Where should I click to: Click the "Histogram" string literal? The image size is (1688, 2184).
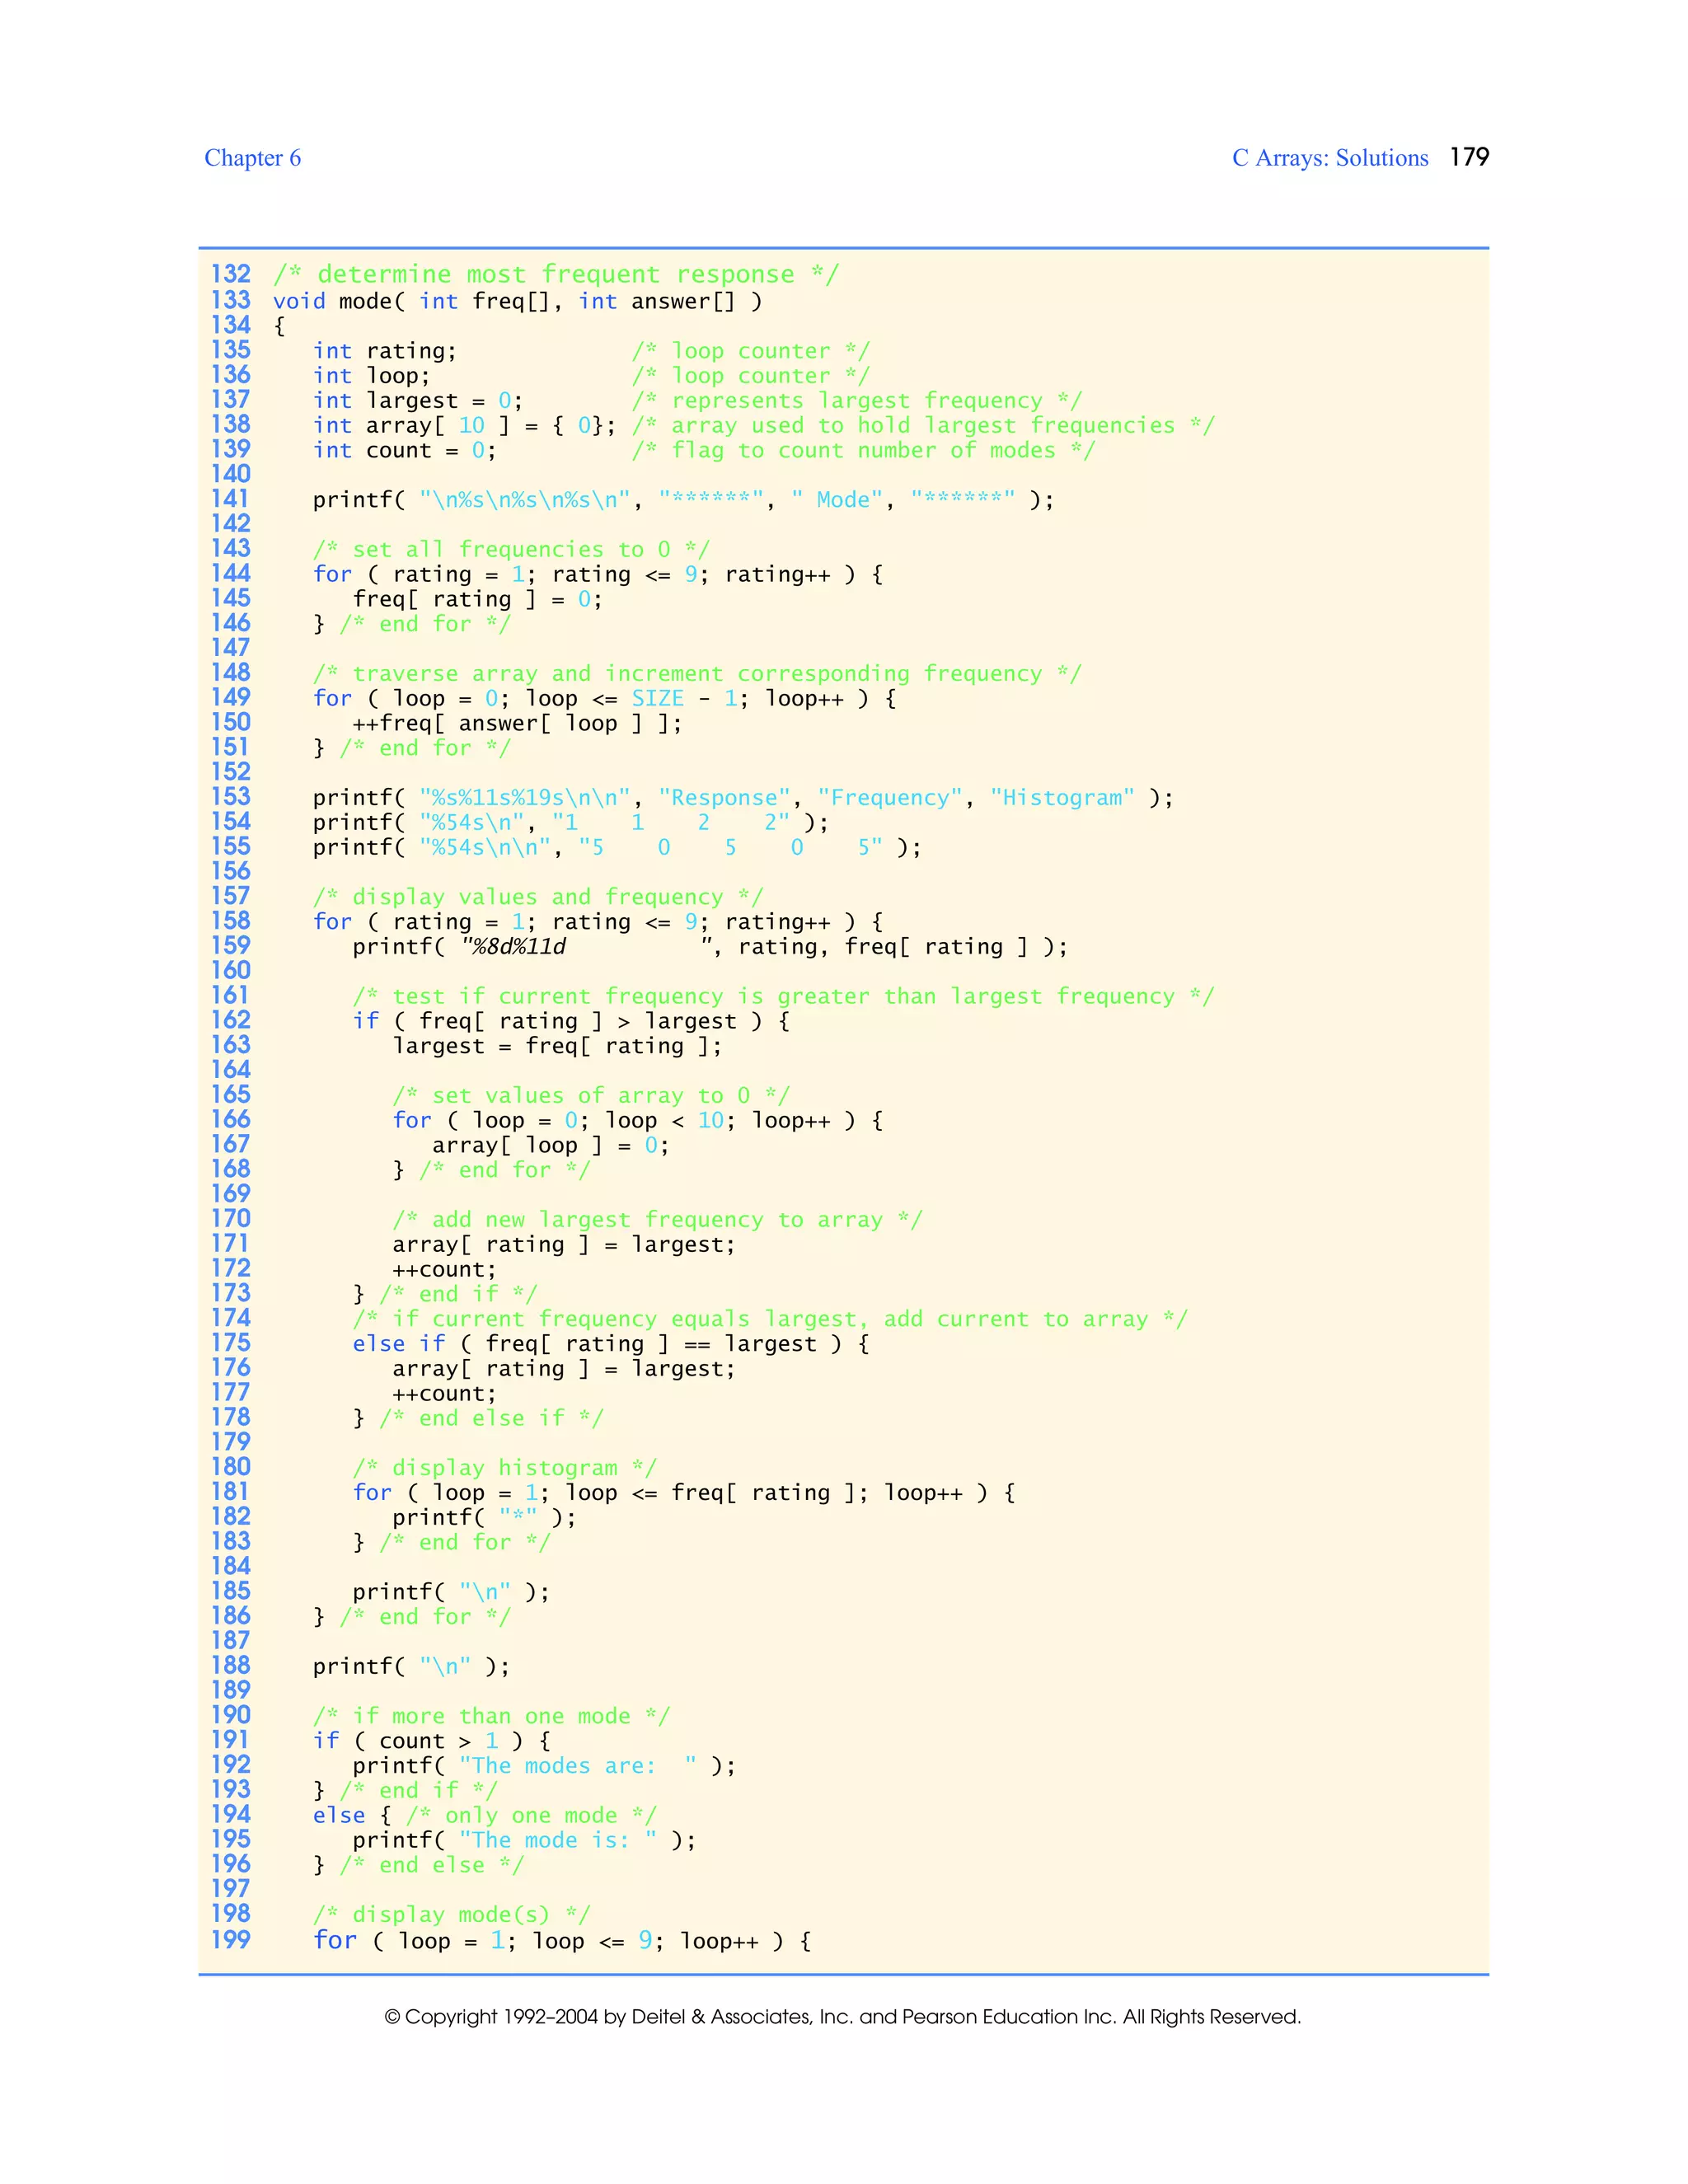(1062, 798)
